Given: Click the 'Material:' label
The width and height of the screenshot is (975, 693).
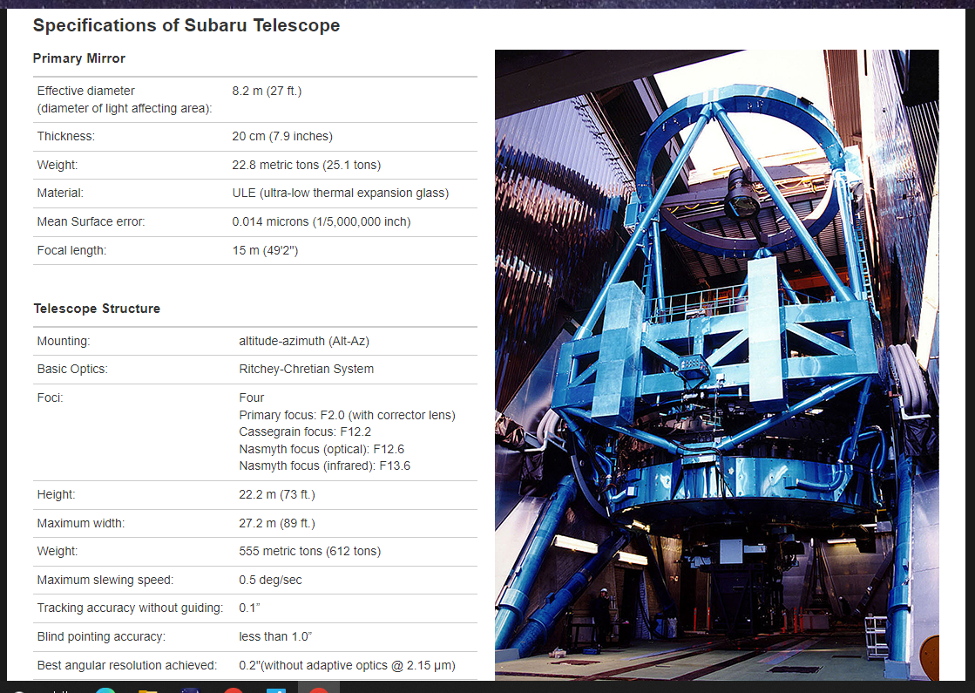Looking at the screenshot, I should pos(60,193).
